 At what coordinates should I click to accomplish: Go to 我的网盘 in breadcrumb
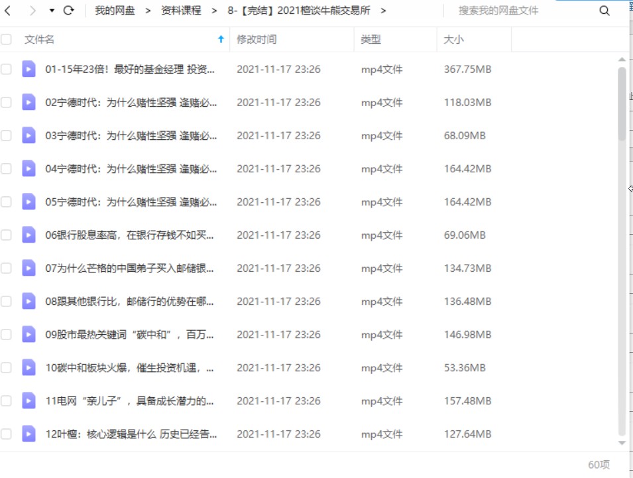pos(114,11)
